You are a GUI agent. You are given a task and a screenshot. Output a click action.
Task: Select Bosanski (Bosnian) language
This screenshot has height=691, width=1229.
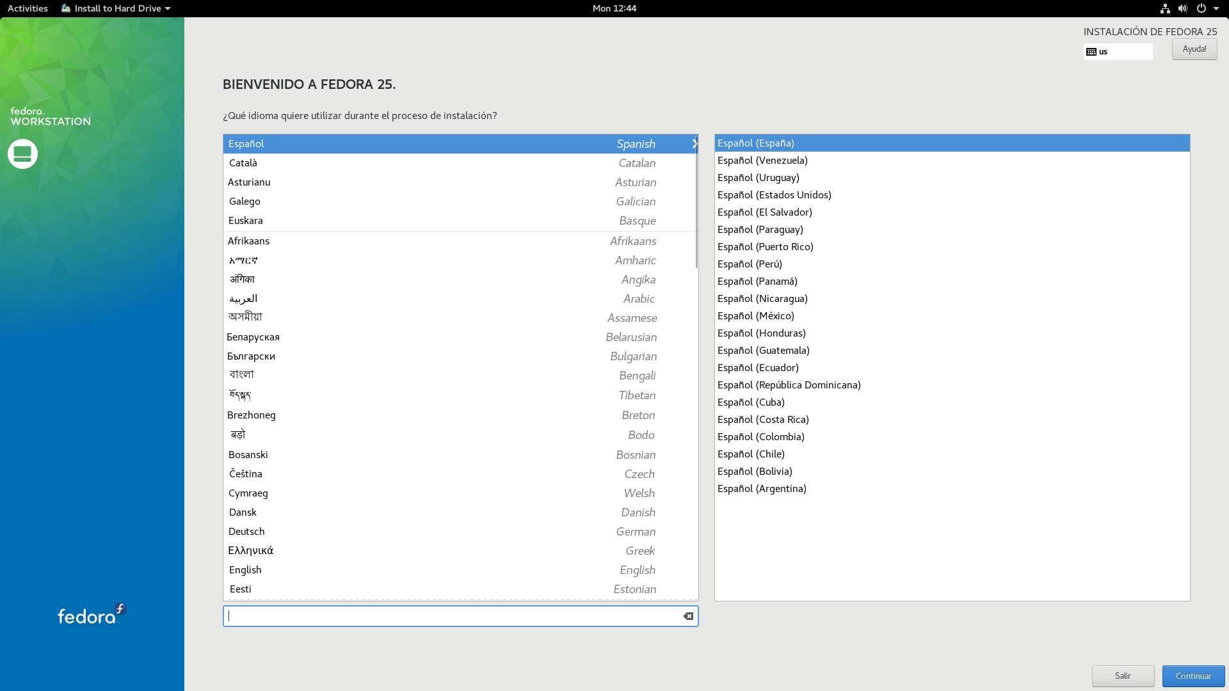coord(461,455)
